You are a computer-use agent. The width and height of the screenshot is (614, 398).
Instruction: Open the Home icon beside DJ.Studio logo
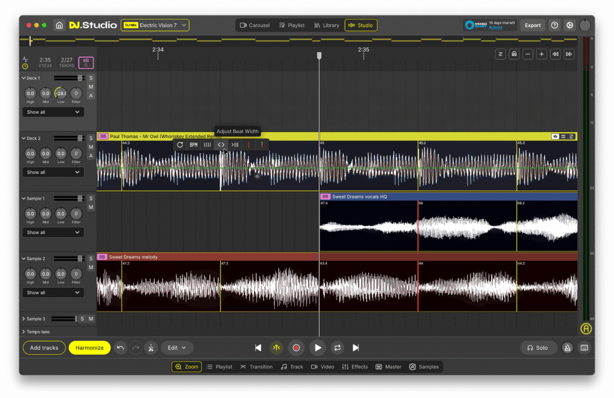point(59,25)
